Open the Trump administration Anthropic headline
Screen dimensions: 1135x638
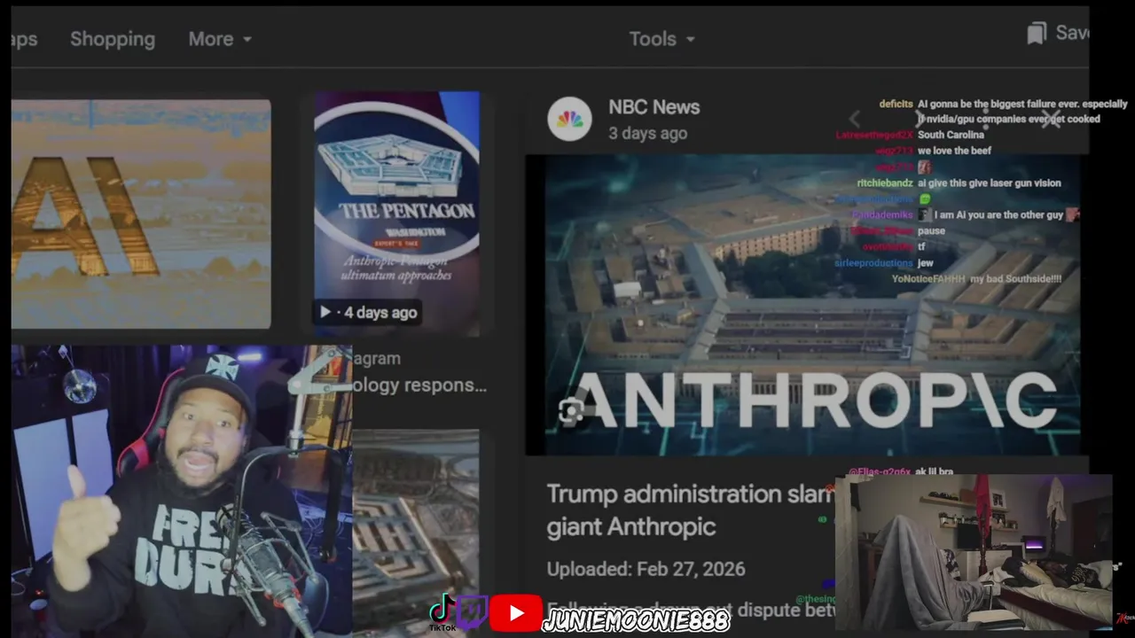689,510
